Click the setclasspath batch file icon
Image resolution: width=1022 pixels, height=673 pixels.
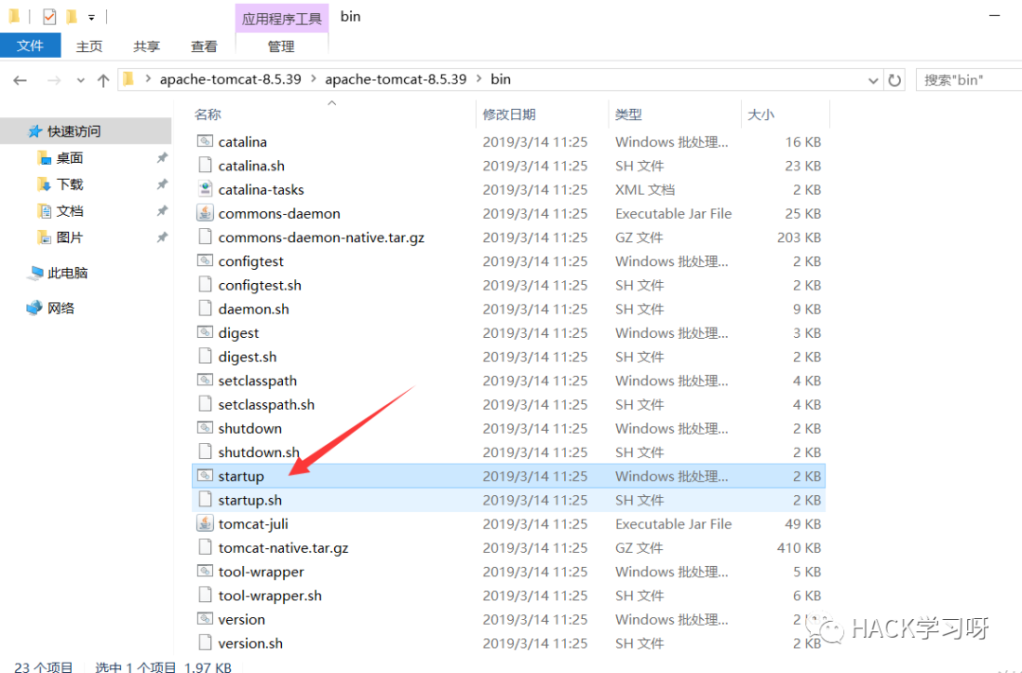click(204, 381)
